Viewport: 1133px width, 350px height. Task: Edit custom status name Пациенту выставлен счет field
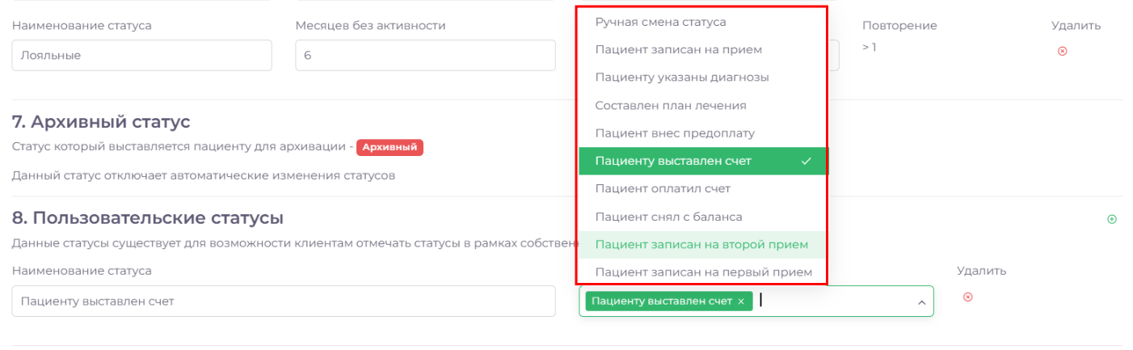284,301
